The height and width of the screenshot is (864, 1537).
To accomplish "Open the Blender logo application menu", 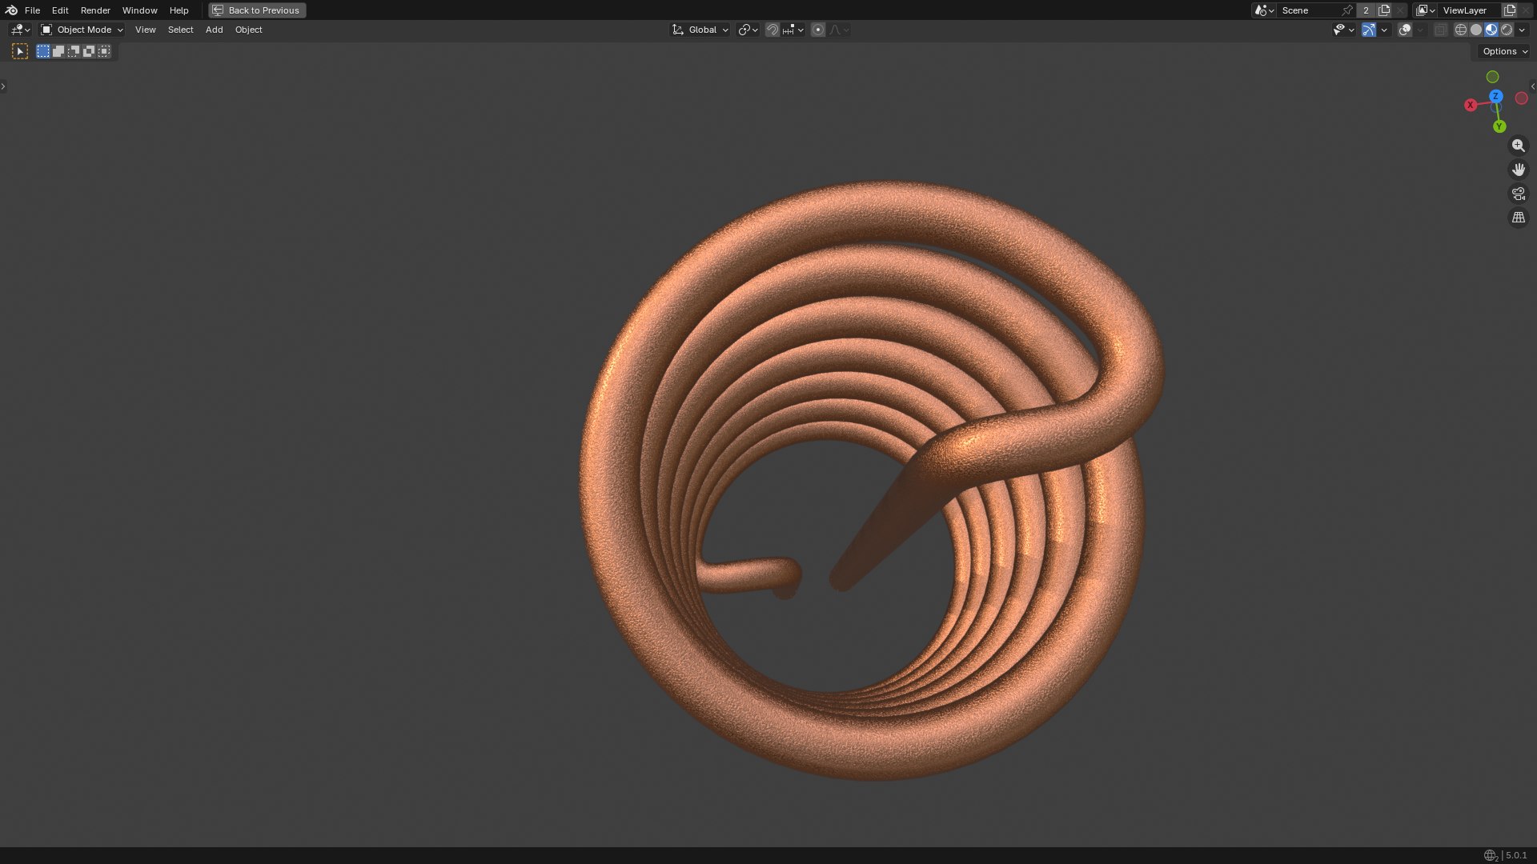I will point(11,10).
